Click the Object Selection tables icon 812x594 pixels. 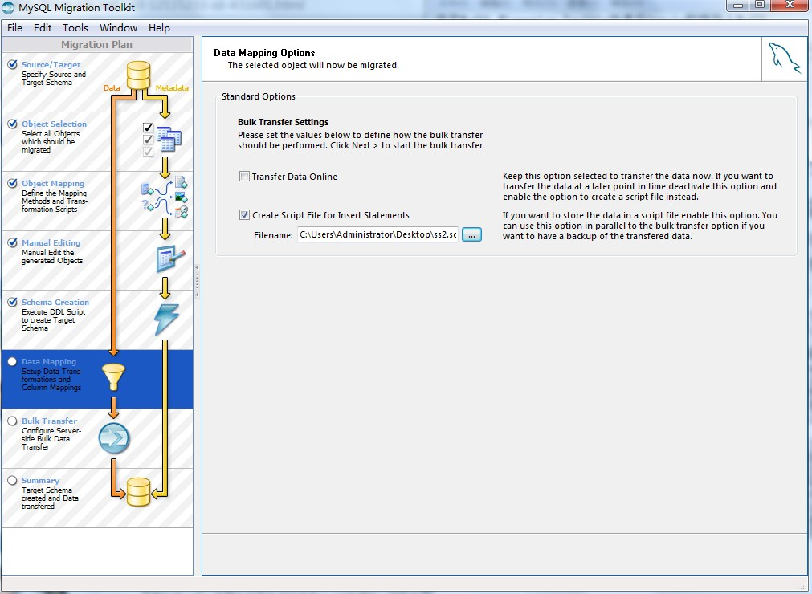169,139
